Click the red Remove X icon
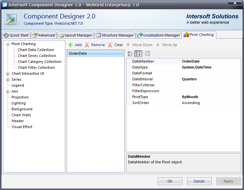244x190 pixels. pyautogui.click(x=87, y=45)
